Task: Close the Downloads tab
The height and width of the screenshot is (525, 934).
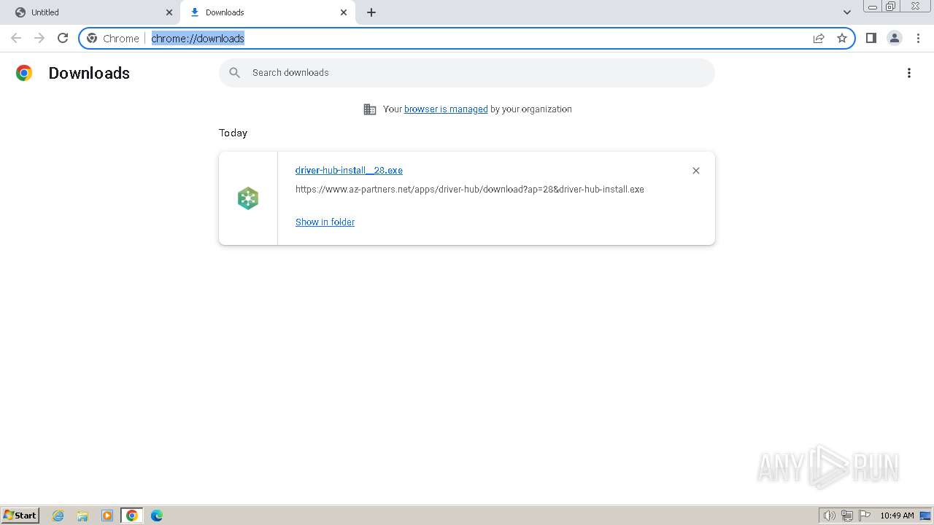Action: [x=344, y=12]
